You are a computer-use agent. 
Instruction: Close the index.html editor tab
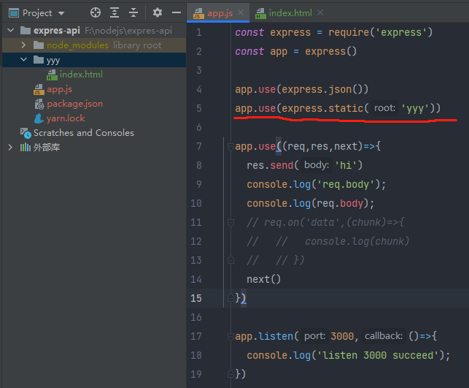pos(320,12)
